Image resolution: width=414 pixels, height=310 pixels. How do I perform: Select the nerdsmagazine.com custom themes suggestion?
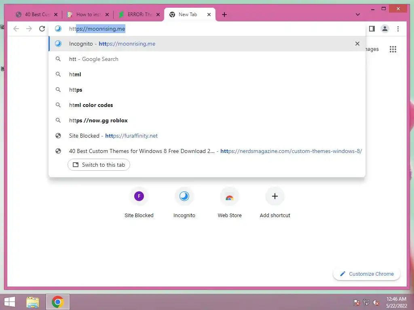point(207,151)
